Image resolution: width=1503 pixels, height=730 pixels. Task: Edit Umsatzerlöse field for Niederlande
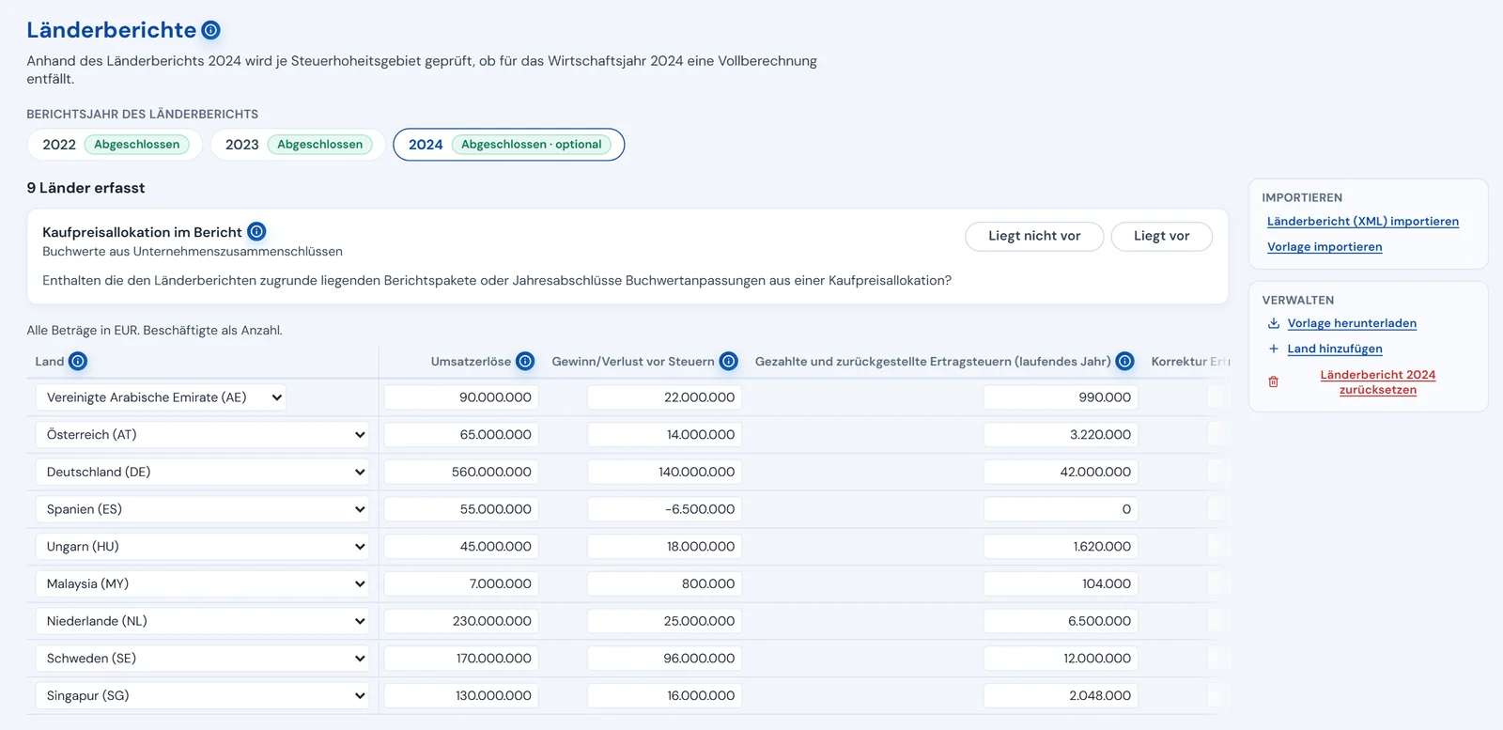pos(461,621)
